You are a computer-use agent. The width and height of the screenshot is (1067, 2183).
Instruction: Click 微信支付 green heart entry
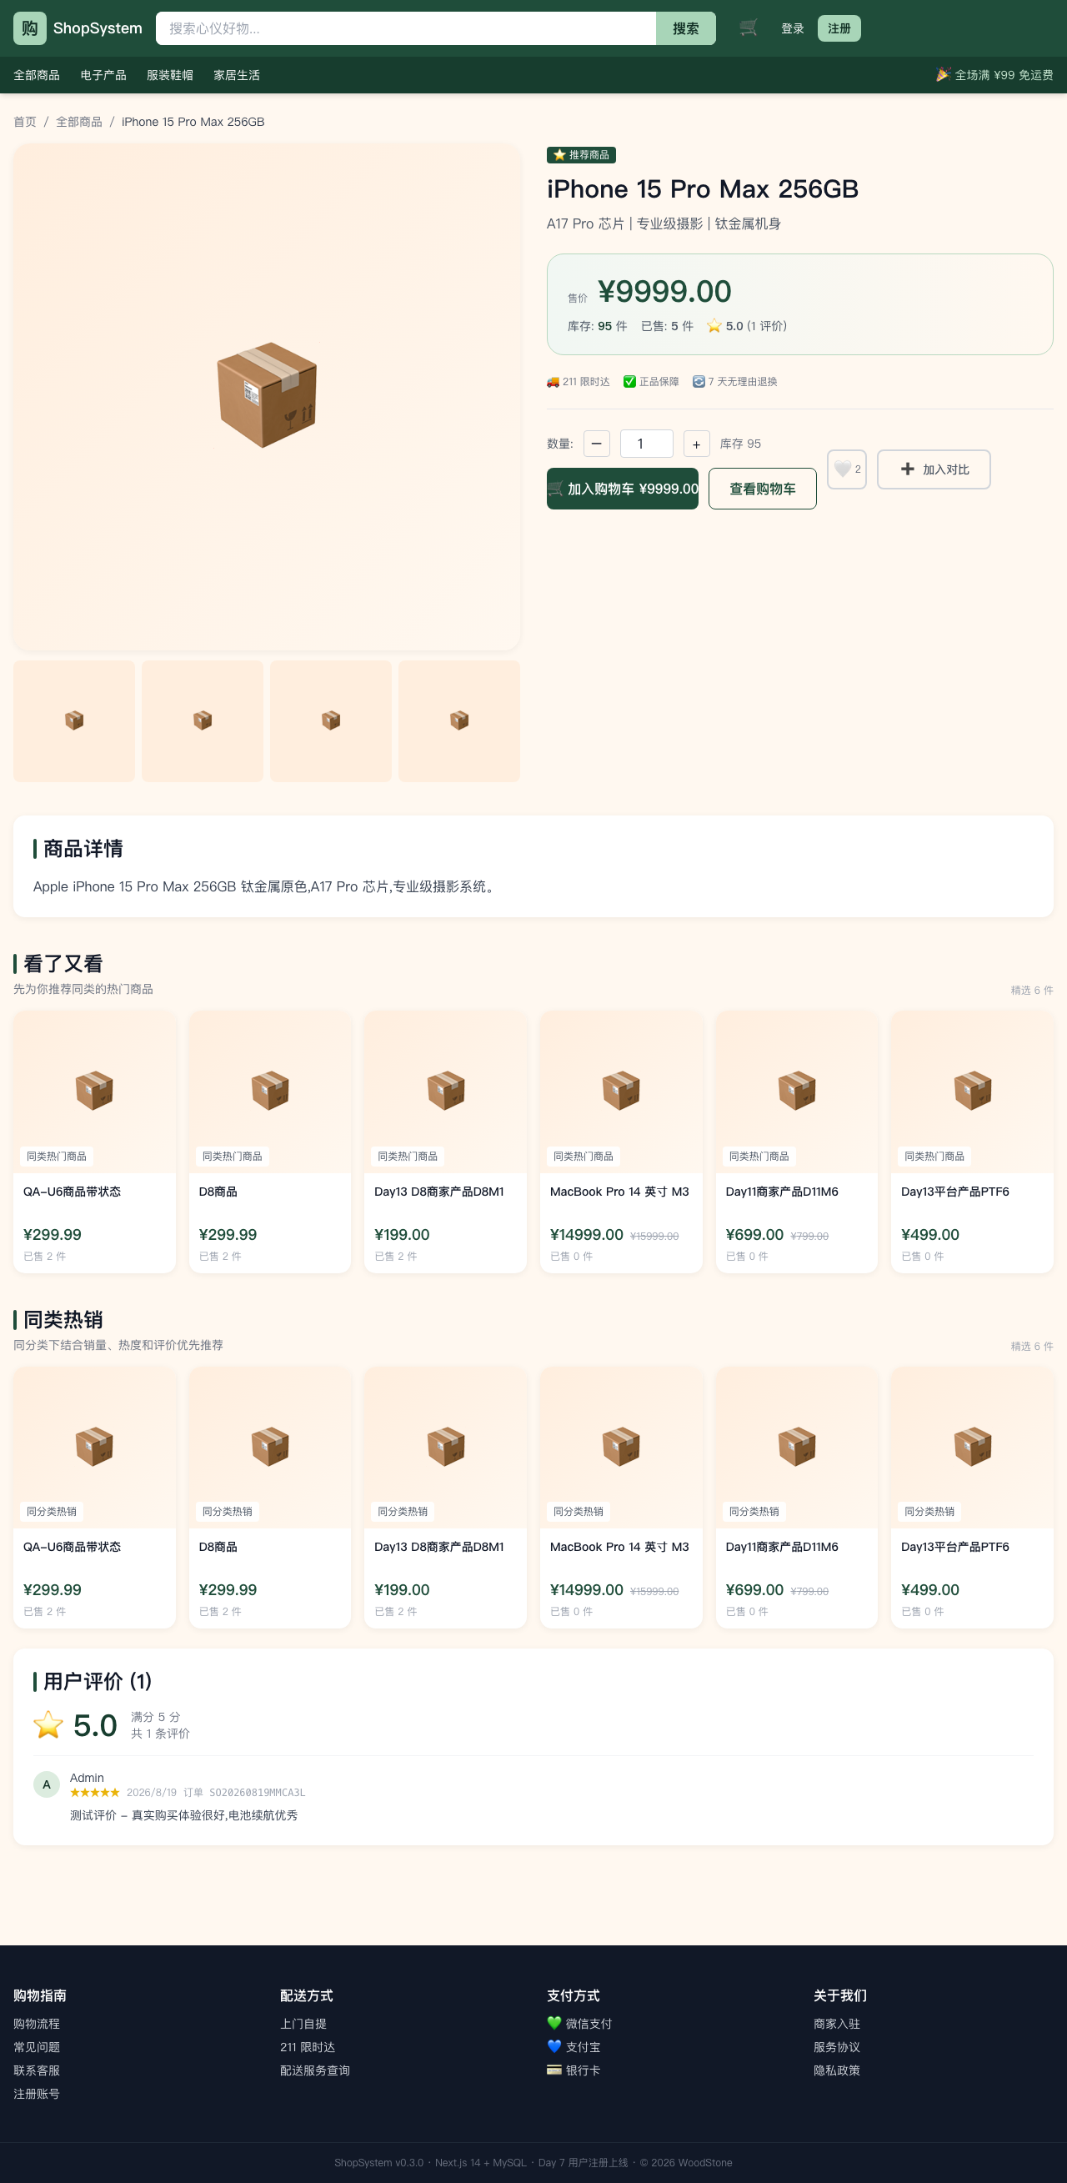tap(579, 2023)
